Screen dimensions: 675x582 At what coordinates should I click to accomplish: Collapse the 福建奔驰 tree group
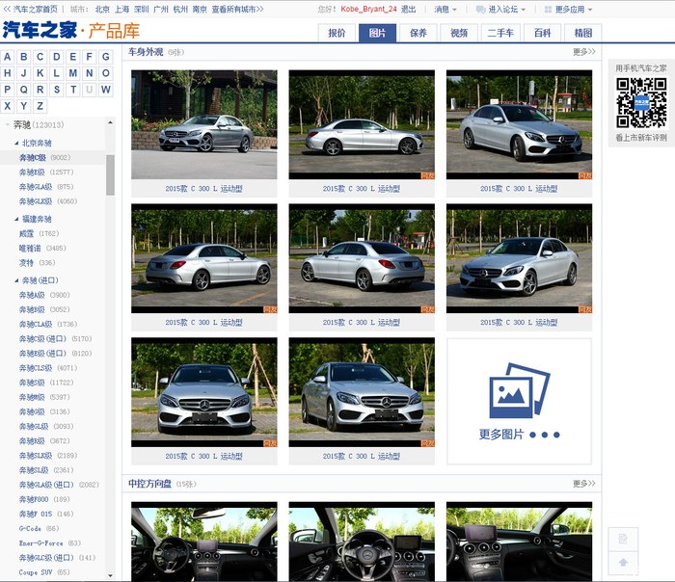coord(16,219)
